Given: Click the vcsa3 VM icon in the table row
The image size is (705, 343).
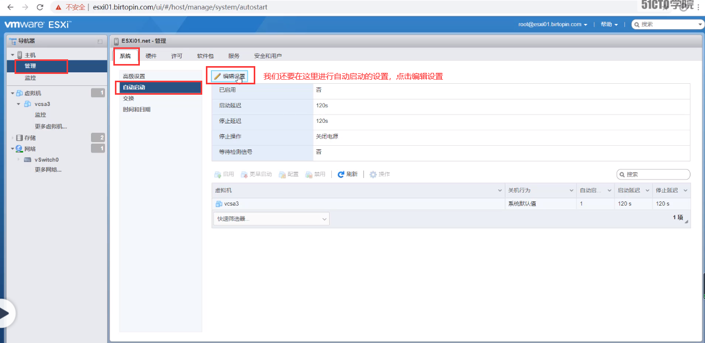Looking at the screenshot, I should click(219, 204).
